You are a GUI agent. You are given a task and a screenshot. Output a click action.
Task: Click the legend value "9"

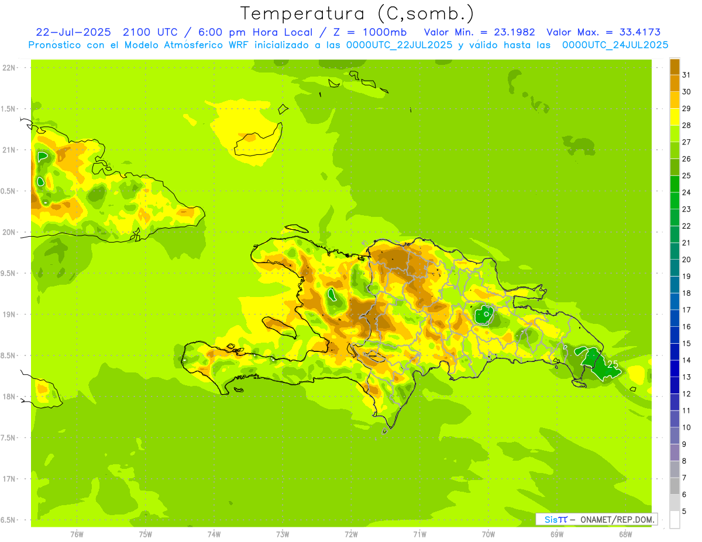tap(684, 444)
